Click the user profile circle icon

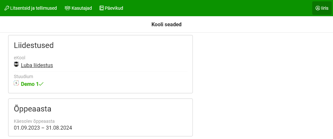click(x=318, y=8)
